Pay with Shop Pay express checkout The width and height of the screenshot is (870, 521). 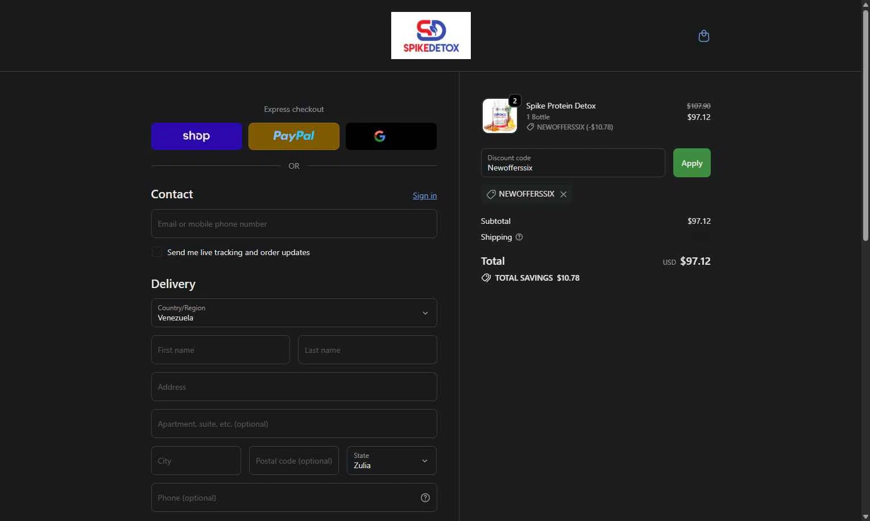pos(196,136)
